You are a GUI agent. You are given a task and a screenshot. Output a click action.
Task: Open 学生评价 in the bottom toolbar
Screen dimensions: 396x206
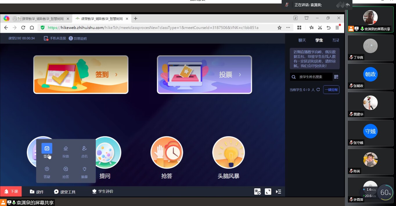pyautogui.click(x=103, y=191)
